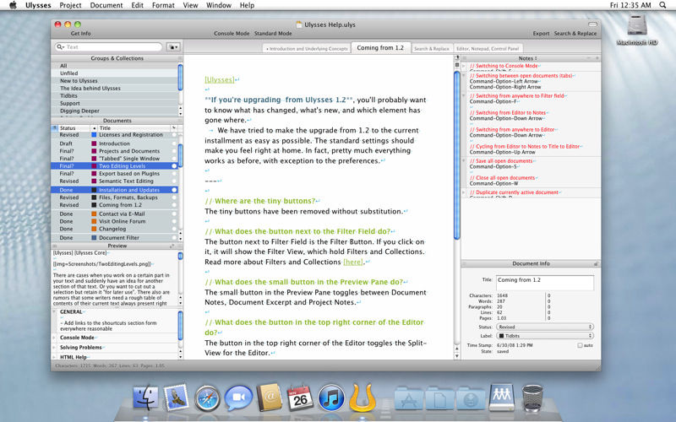Click orange label square of Changelog row
676x422 pixels.
(94, 229)
